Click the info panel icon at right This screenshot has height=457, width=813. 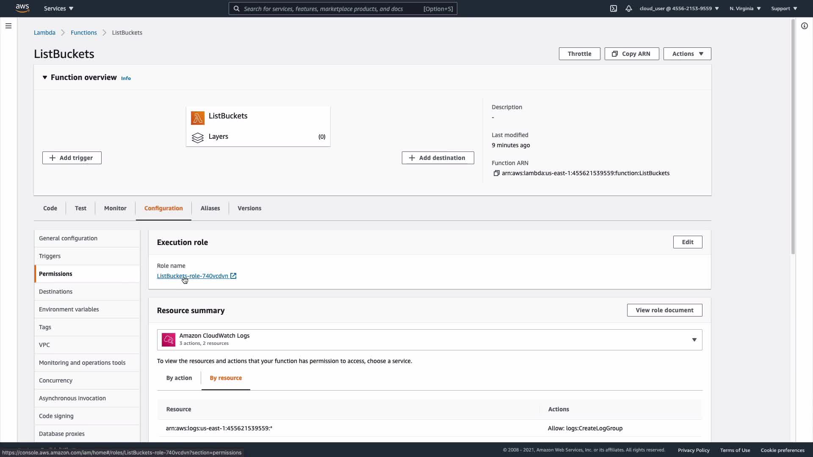click(804, 26)
